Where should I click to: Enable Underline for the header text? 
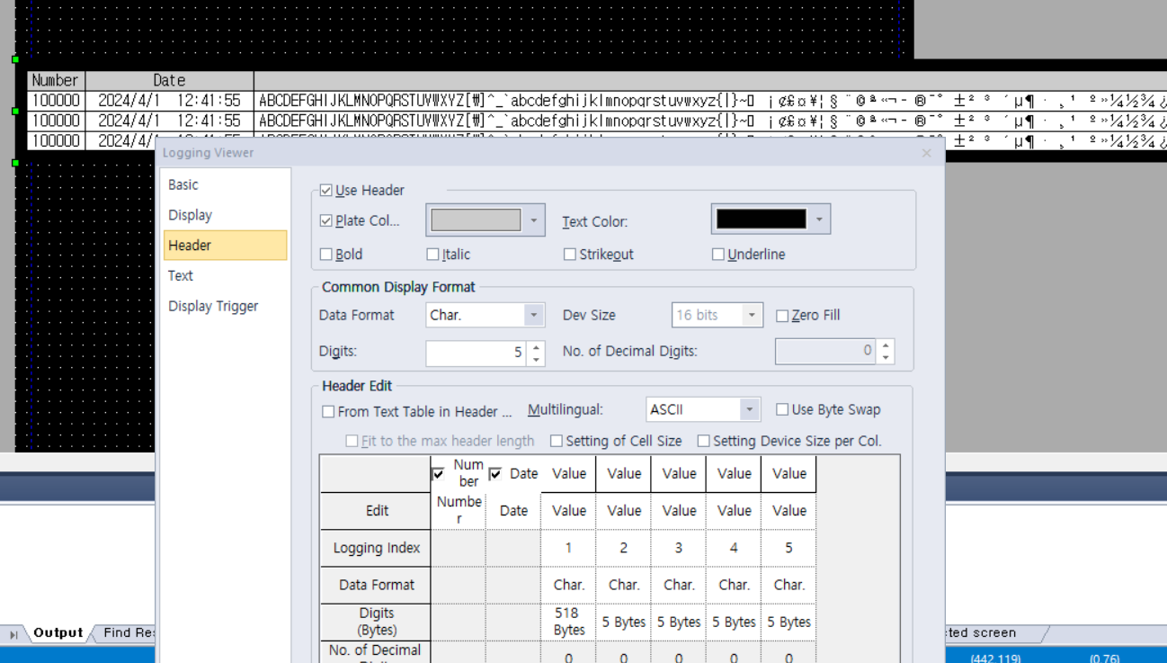point(717,254)
